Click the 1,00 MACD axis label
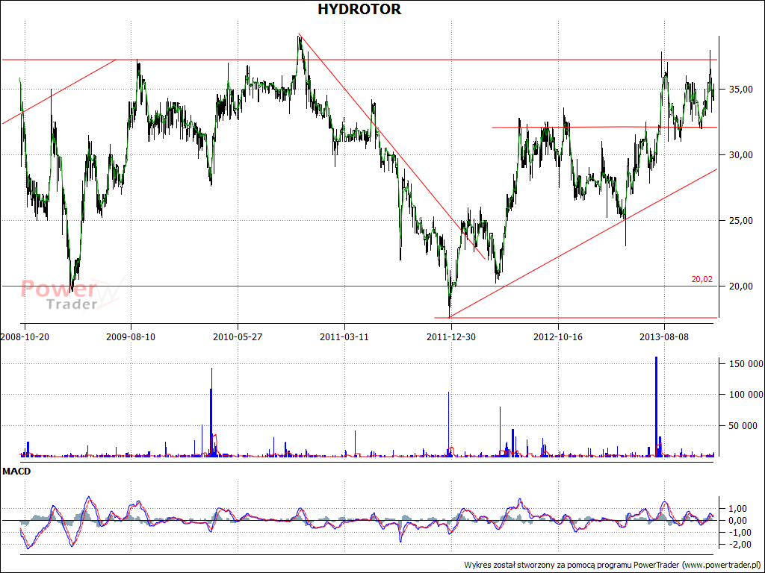 (737, 509)
